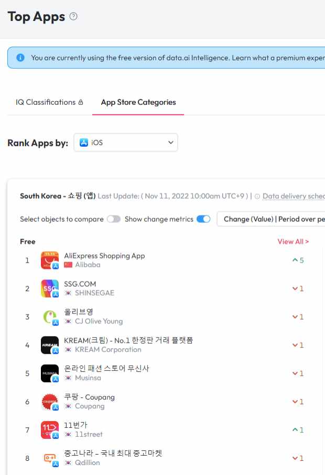Open the CJ Olive Young app icon
The width and height of the screenshot is (325, 475).
(x=50, y=317)
